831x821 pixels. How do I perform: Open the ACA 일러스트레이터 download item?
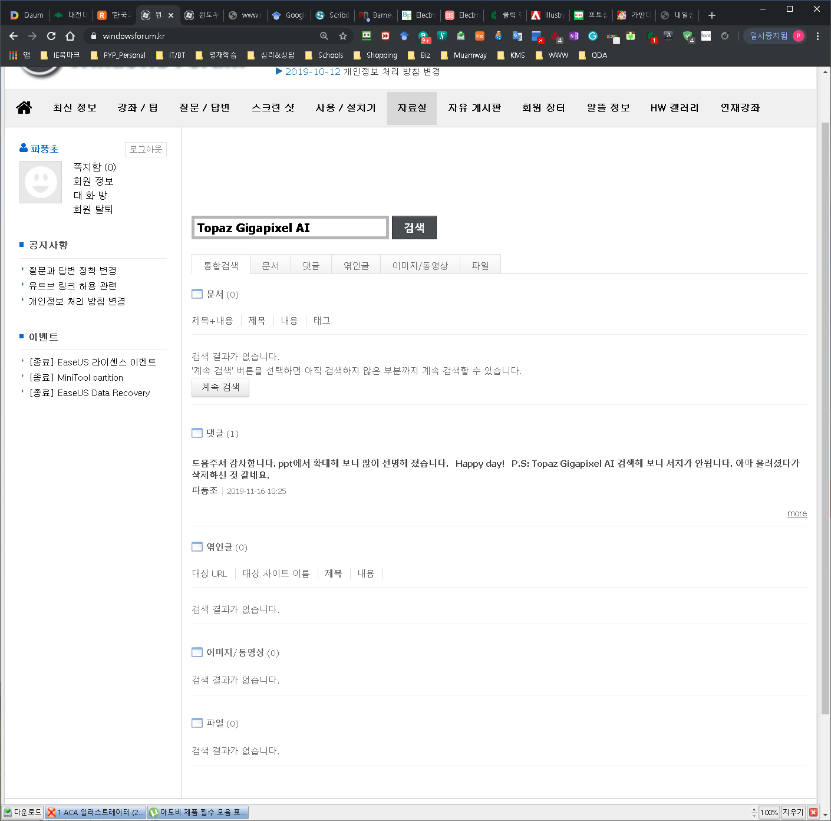click(95, 812)
